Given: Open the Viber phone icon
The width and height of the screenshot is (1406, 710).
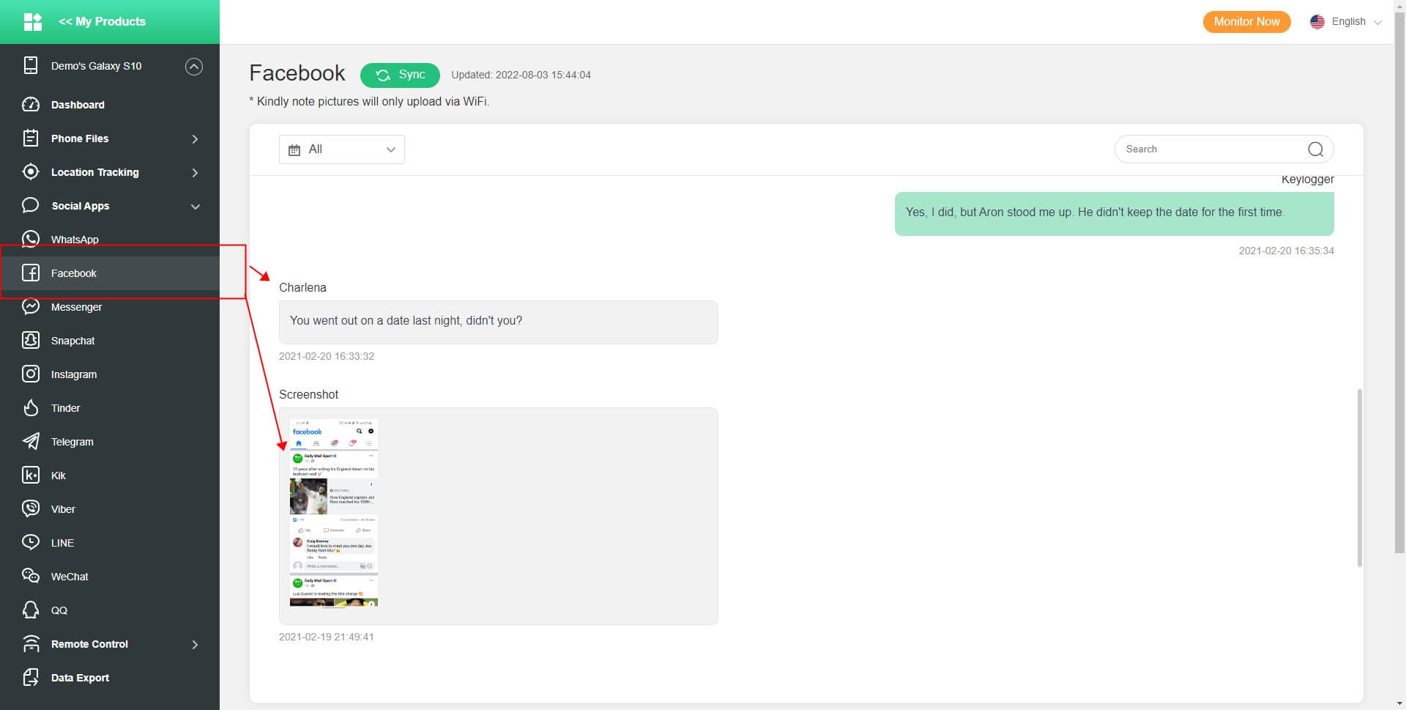Looking at the screenshot, I should pyautogui.click(x=31, y=509).
